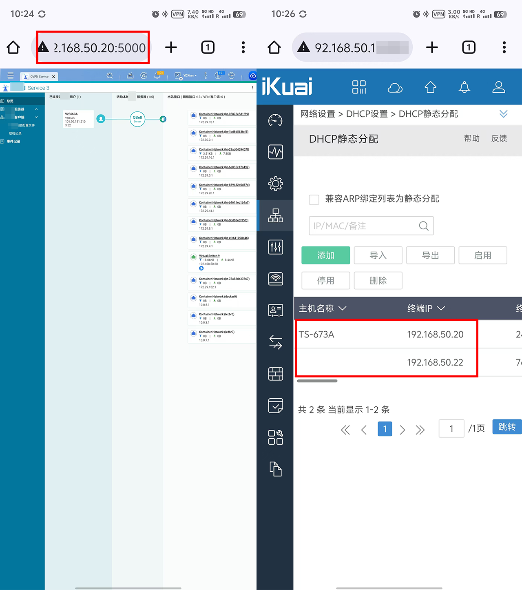Open the notification bell in iKuai header
The height and width of the screenshot is (590, 522).
click(464, 87)
